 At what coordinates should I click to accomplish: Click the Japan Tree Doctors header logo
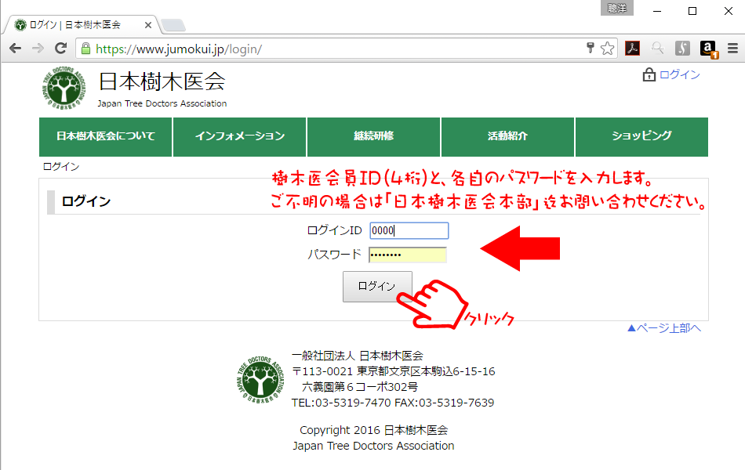click(64, 89)
